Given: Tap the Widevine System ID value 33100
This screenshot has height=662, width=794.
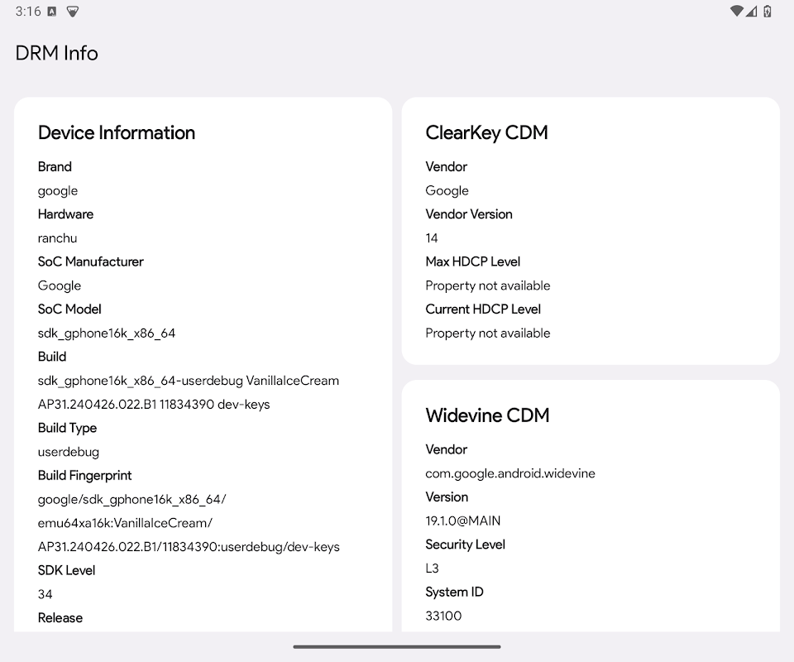Looking at the screenshot, I should coord(443,616).
